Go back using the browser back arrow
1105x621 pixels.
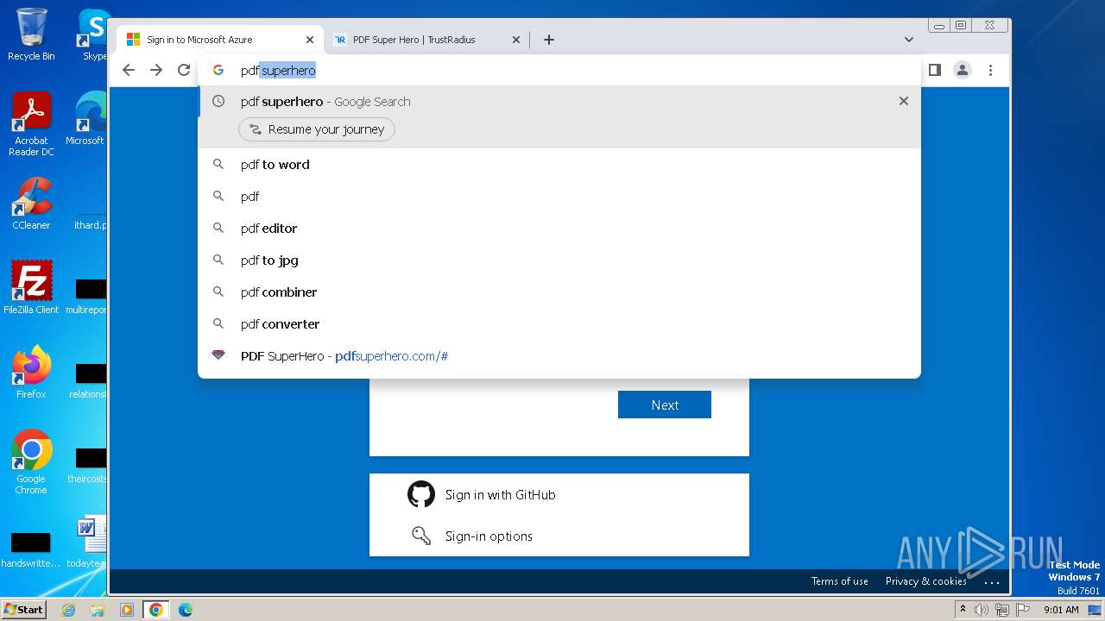129,70
